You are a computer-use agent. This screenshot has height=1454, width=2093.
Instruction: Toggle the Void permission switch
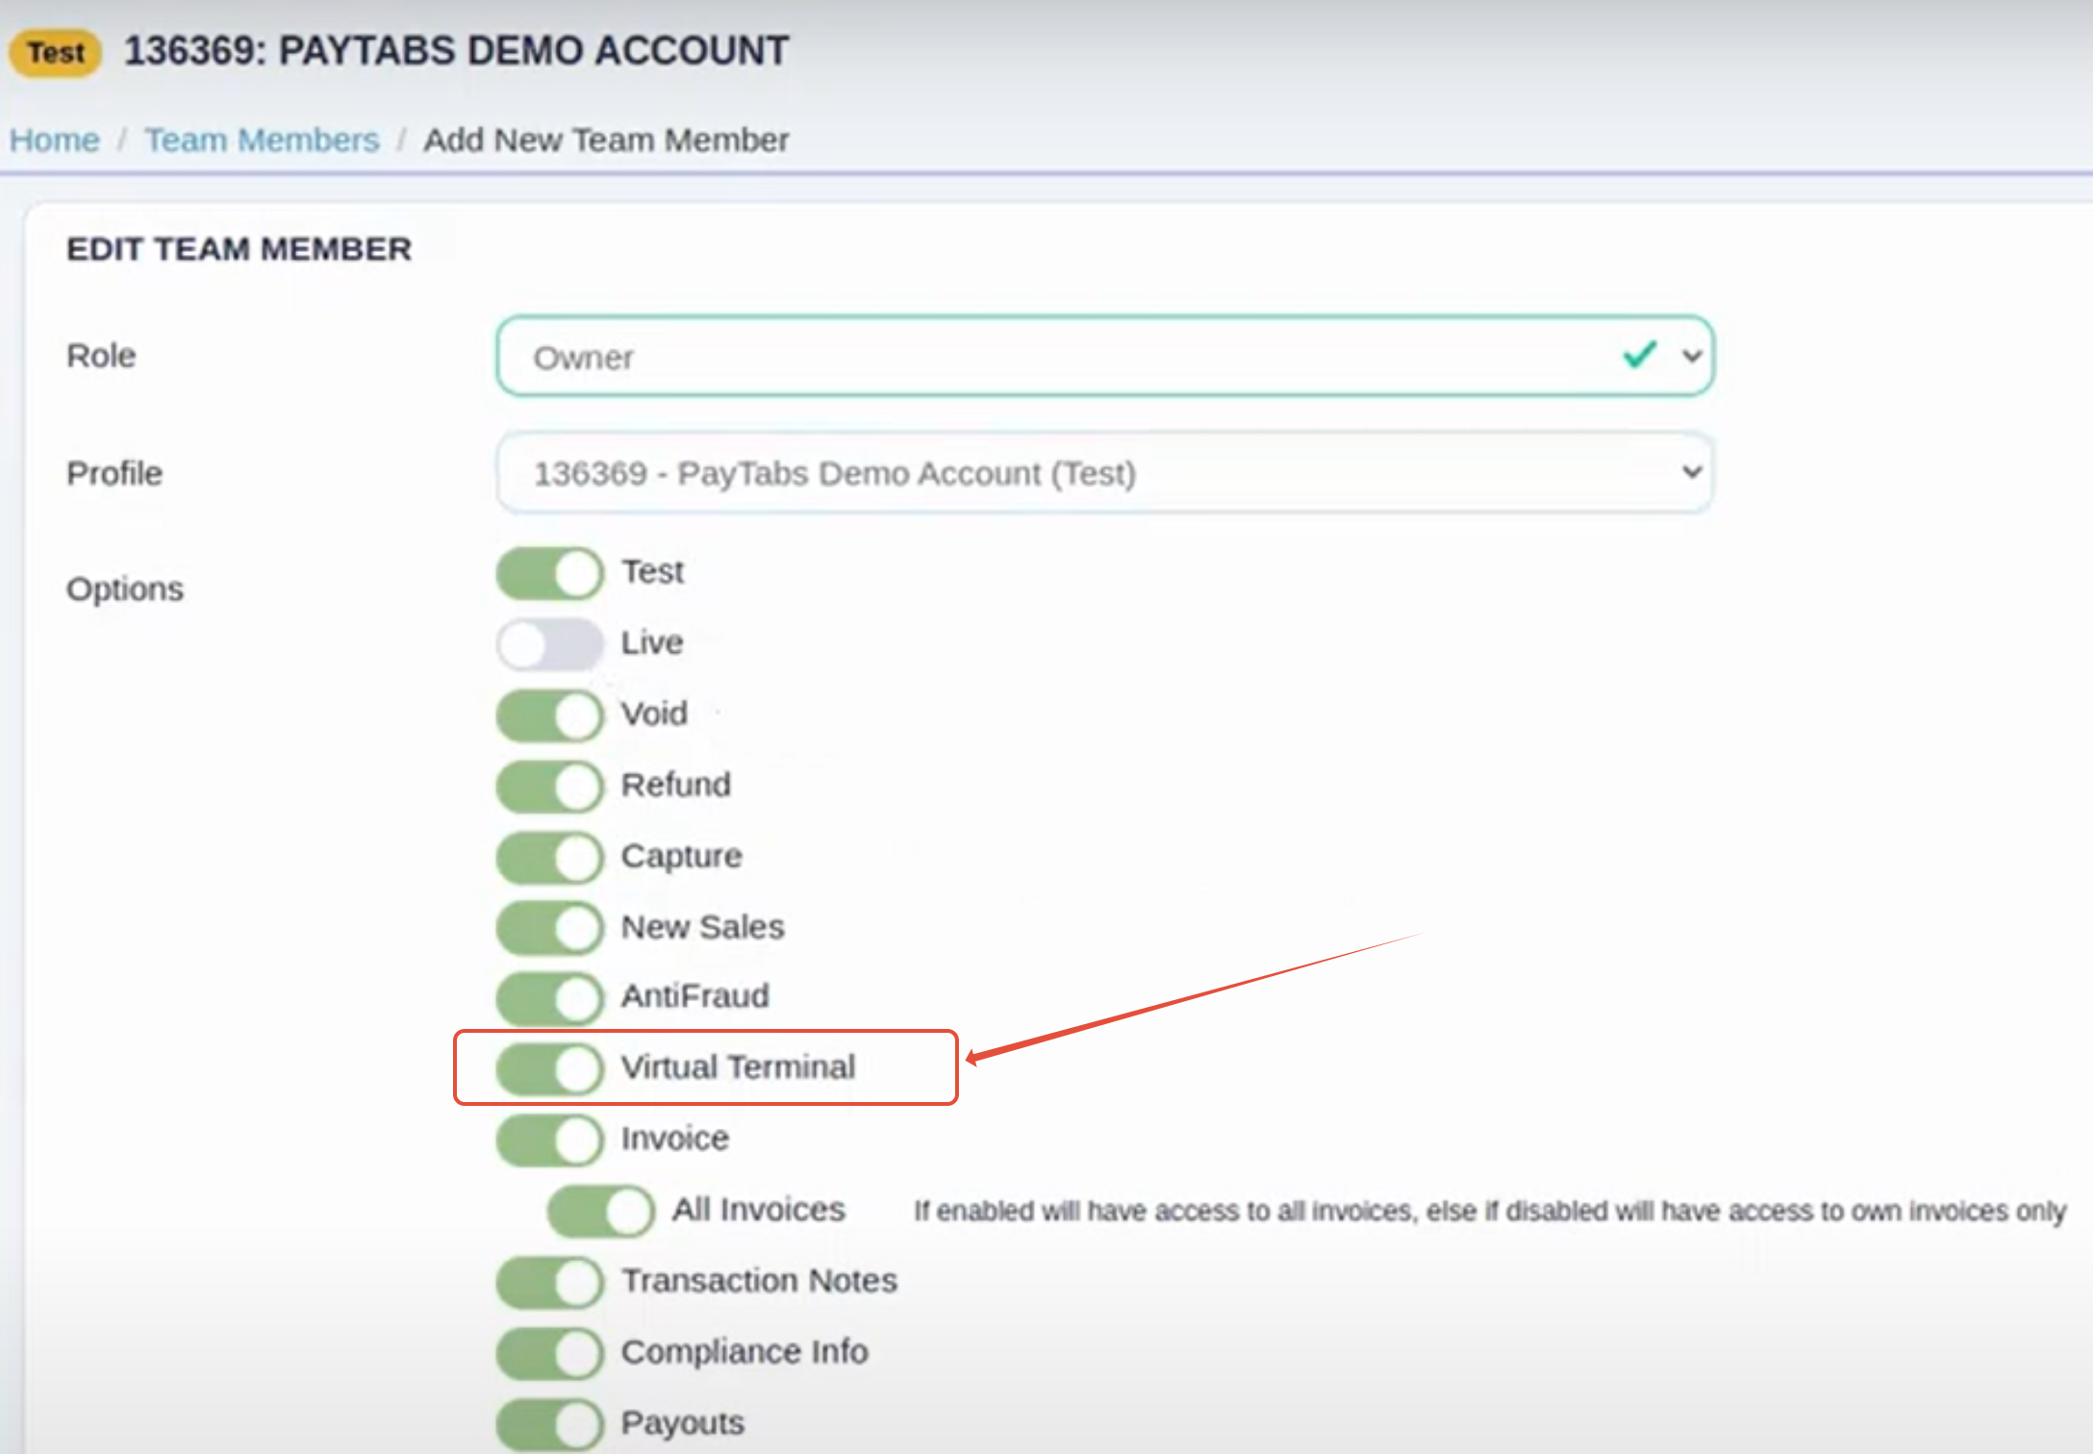point(549,715)
